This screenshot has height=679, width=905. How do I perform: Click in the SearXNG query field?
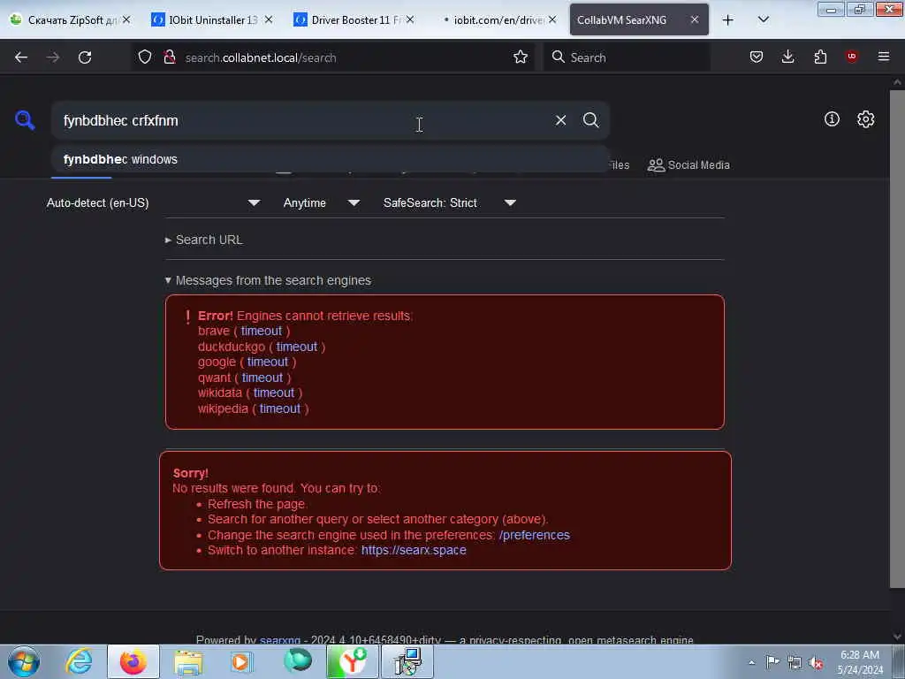300,120
